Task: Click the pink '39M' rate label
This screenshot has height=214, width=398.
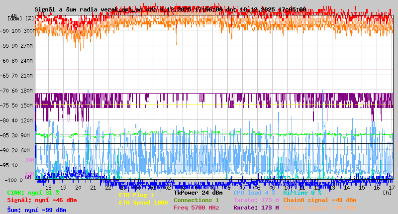Action: tap(29, 160)
